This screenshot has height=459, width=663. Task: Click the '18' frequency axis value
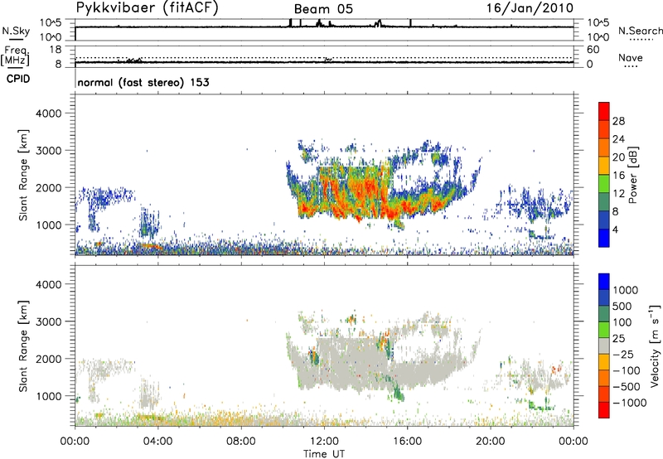click(x=56, y=49)
